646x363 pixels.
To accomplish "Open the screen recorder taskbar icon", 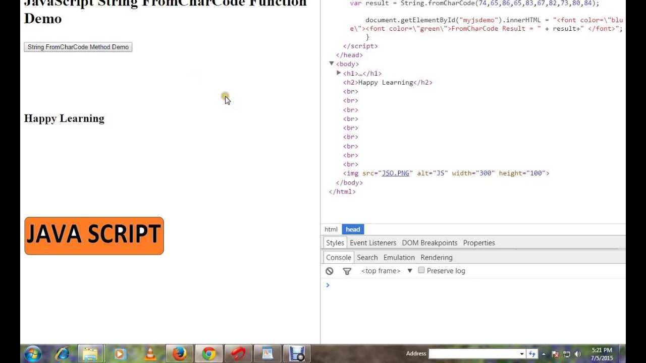I will (x=297, y=354).
